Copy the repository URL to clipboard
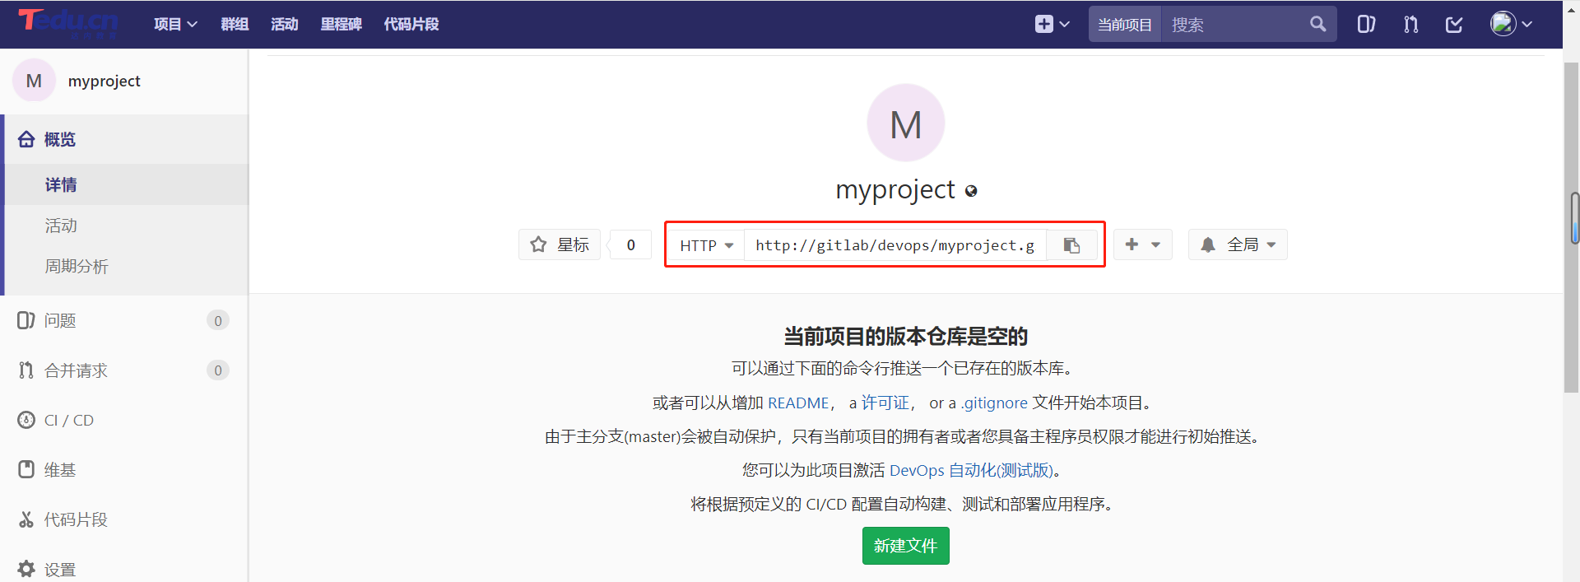 click(1071, 245)
